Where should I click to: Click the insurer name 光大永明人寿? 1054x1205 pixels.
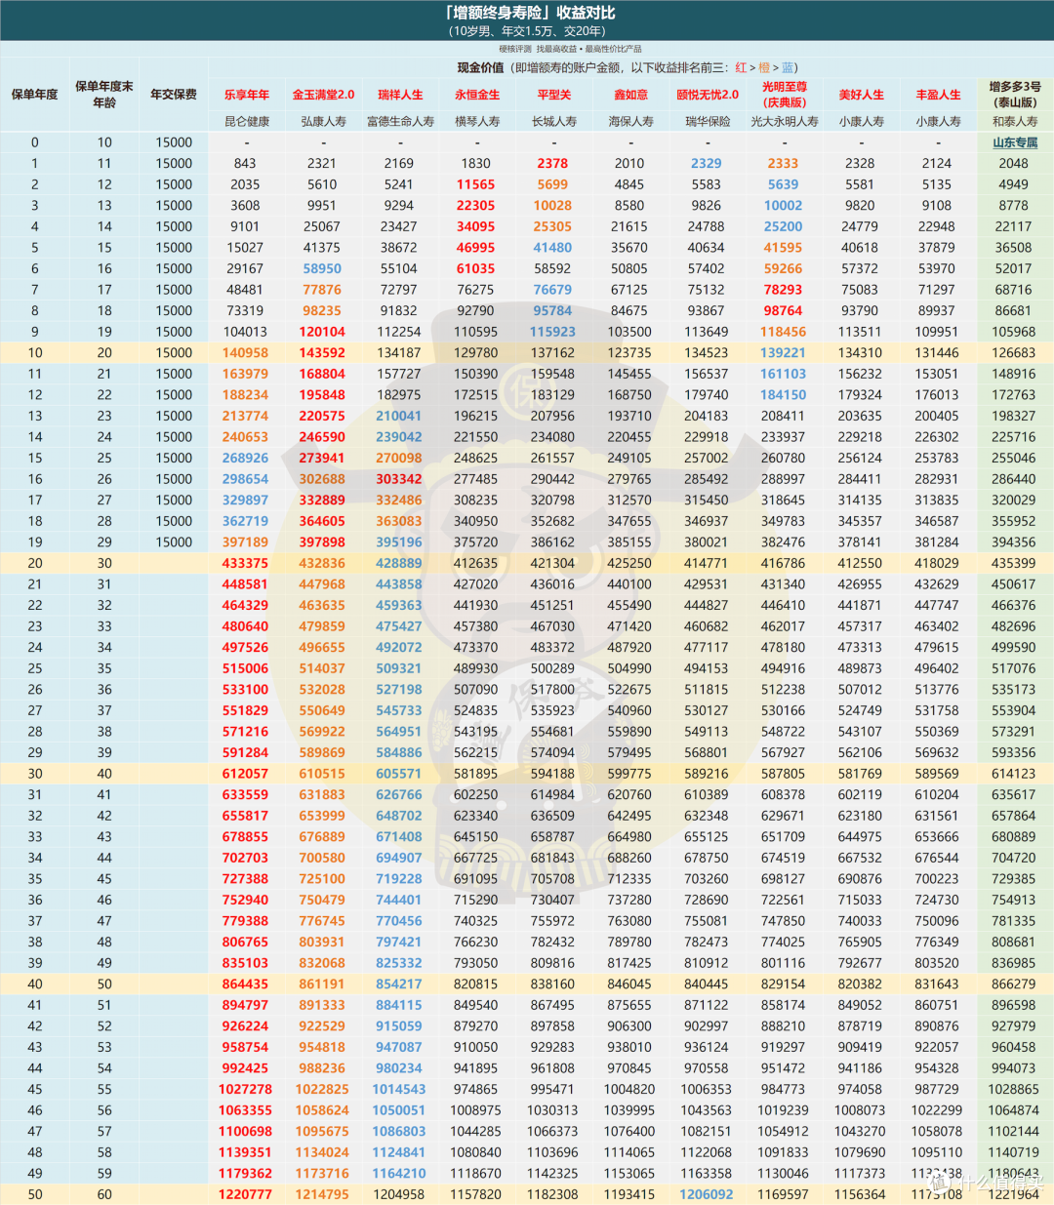(x=785, y=122)
